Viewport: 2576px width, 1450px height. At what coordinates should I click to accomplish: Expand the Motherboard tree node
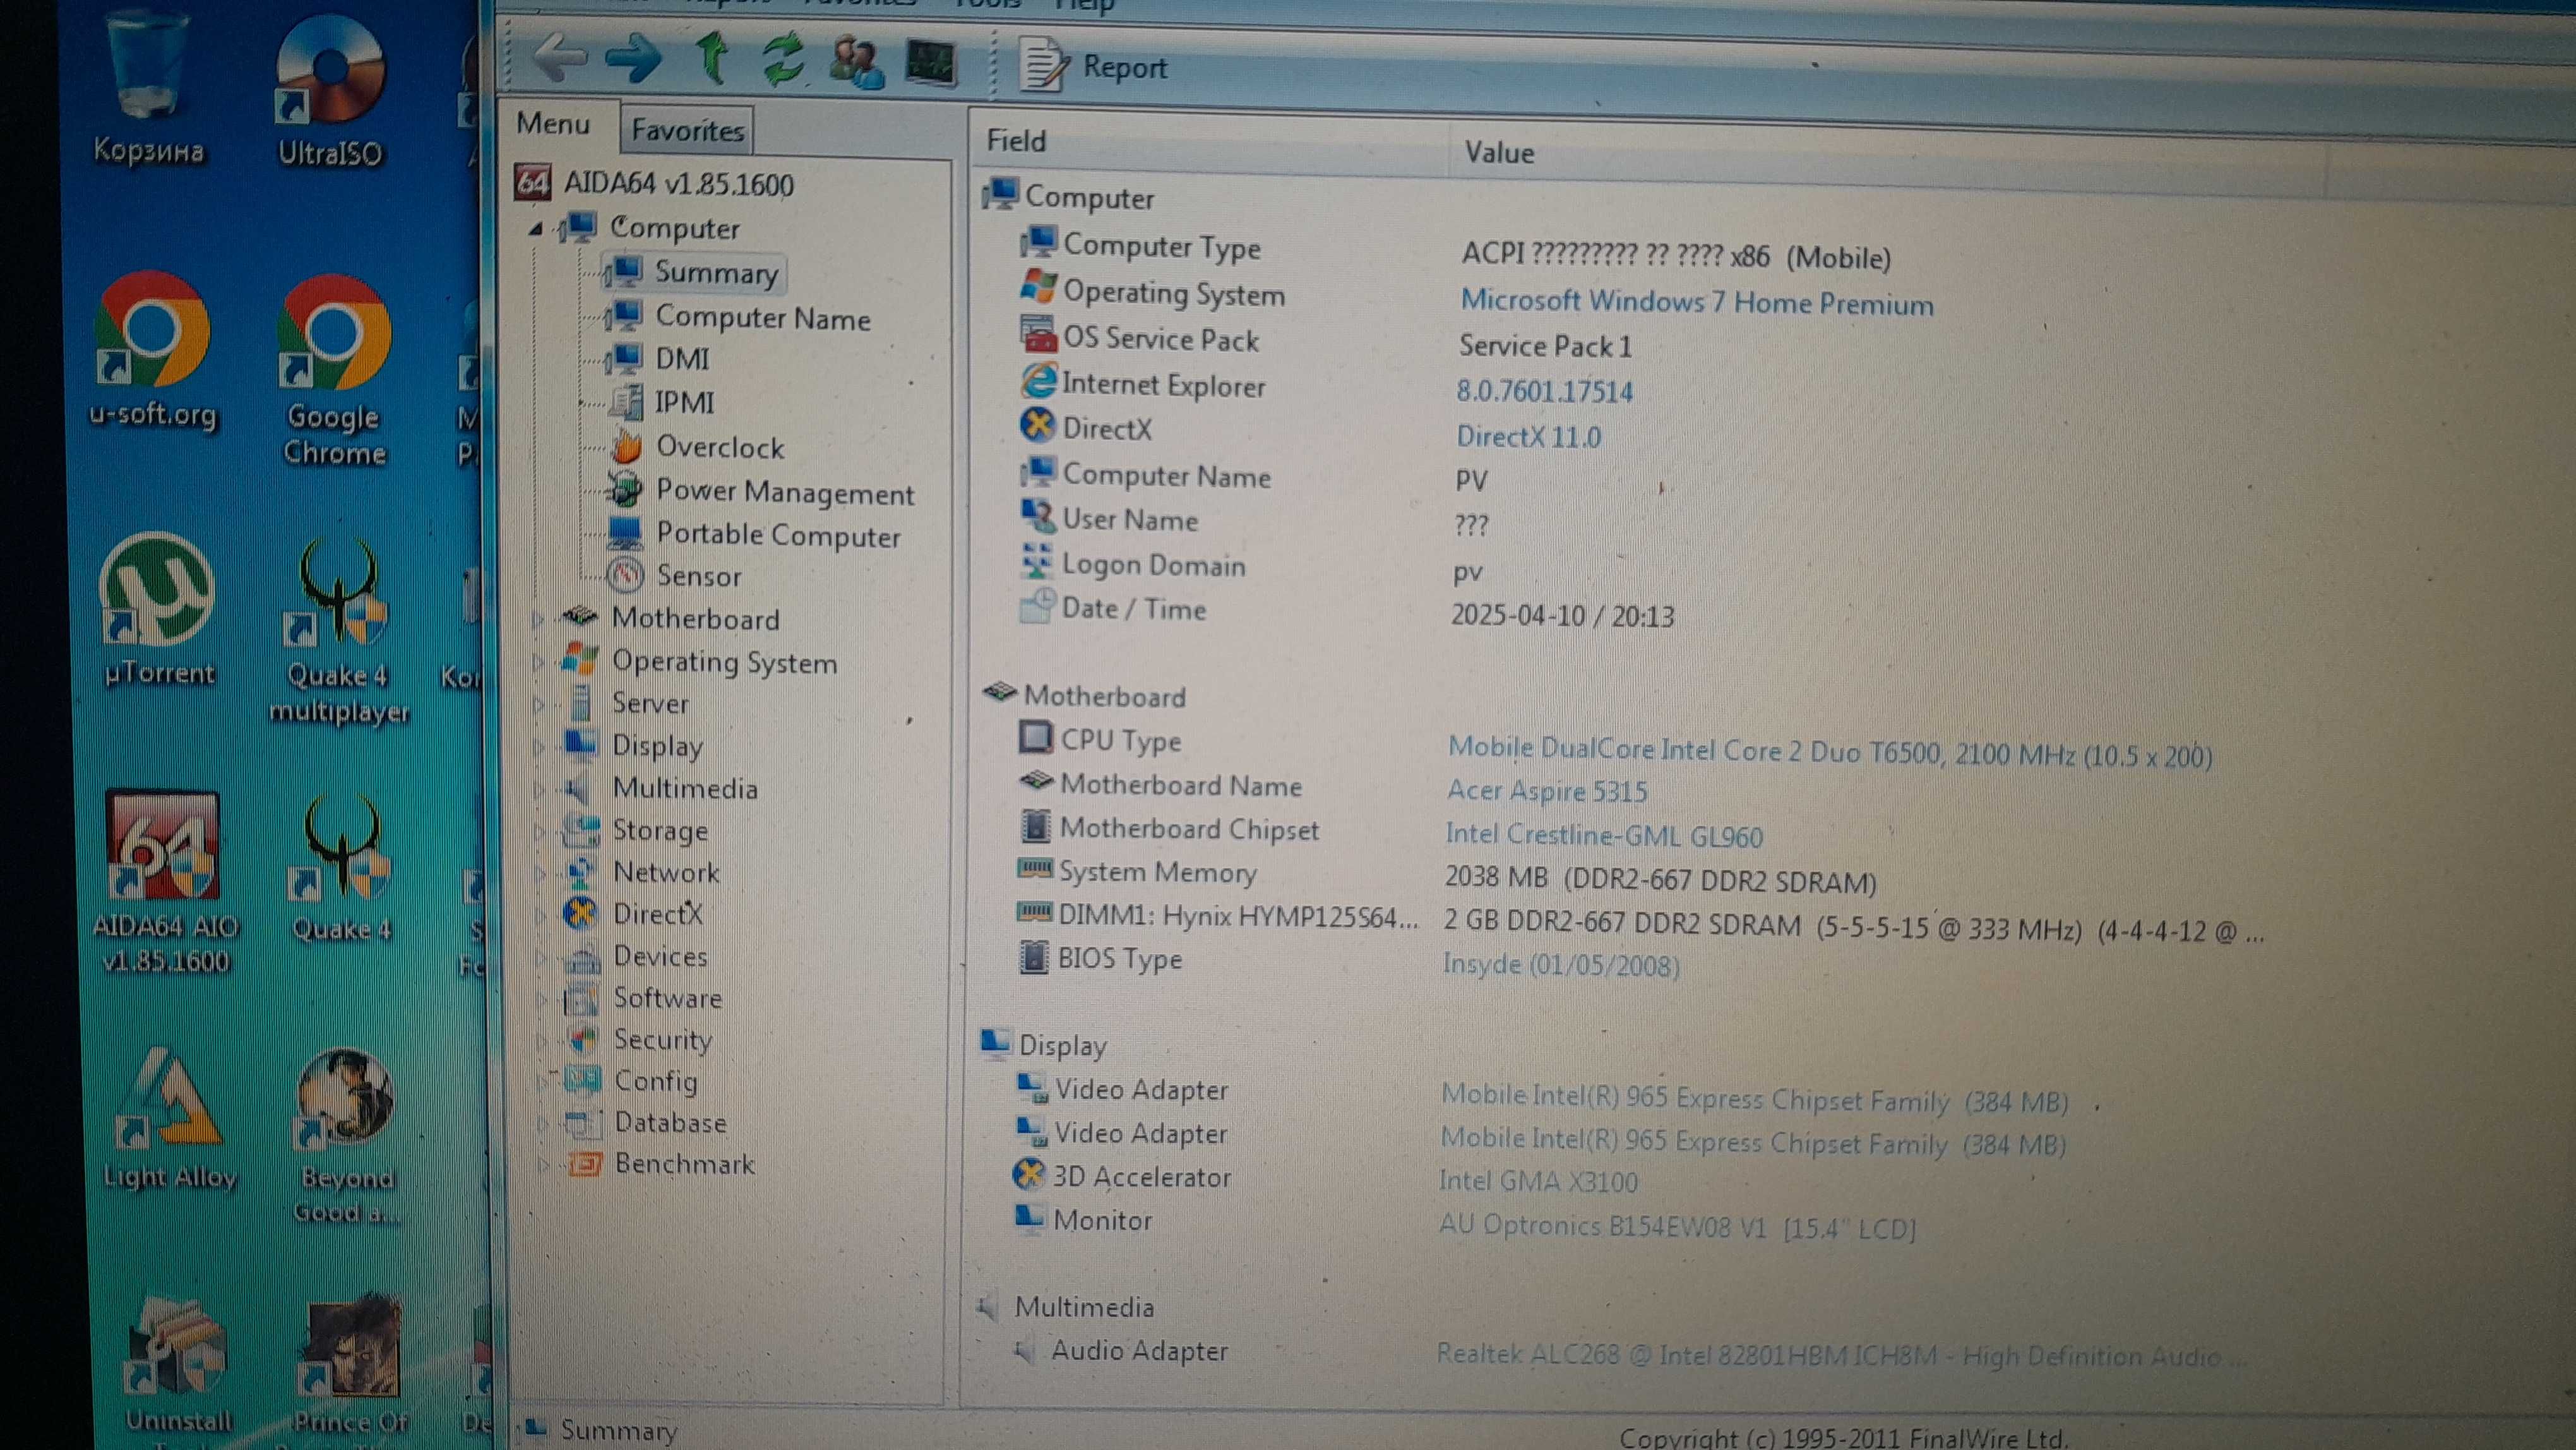coord(538,619)
